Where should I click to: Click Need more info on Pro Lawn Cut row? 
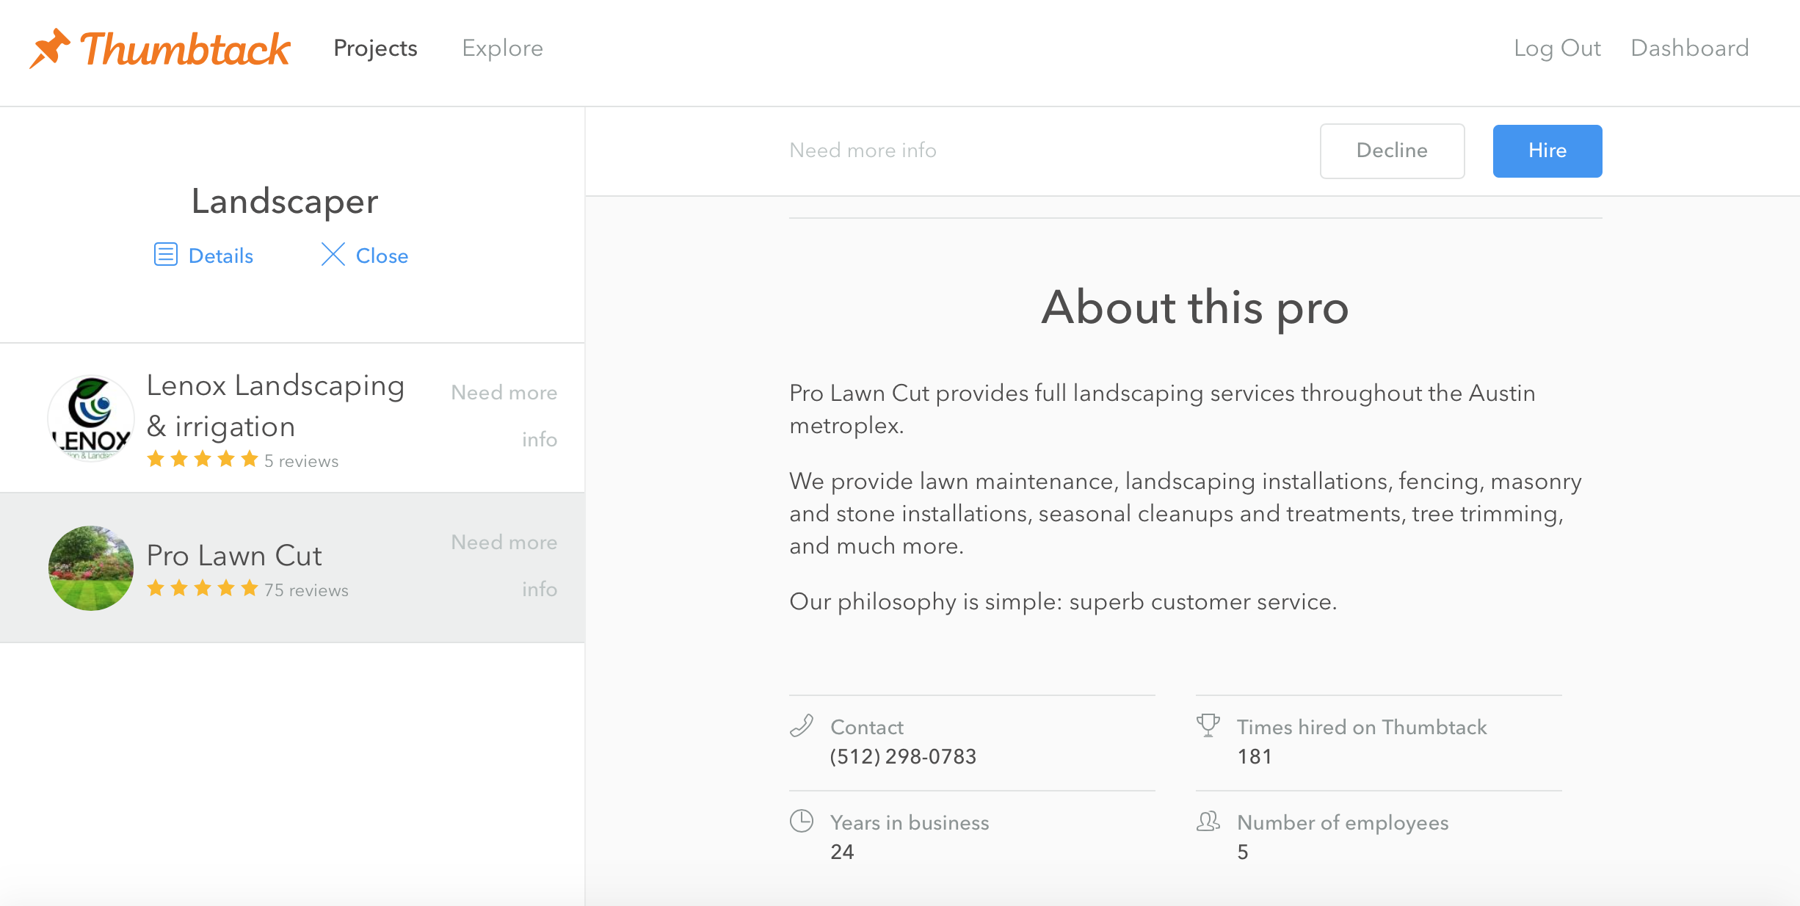504,566
